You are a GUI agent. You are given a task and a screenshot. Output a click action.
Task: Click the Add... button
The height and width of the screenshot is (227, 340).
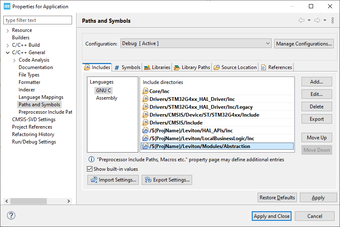click(x=316, y=82)
